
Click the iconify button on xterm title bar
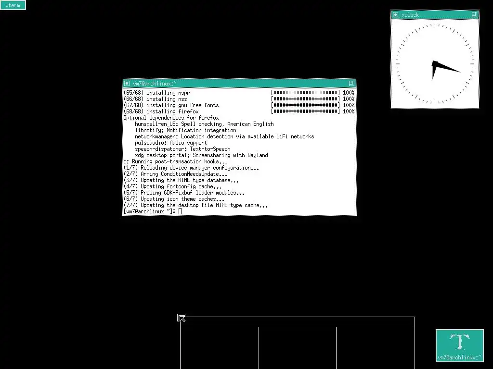click(x=127, y=84)
